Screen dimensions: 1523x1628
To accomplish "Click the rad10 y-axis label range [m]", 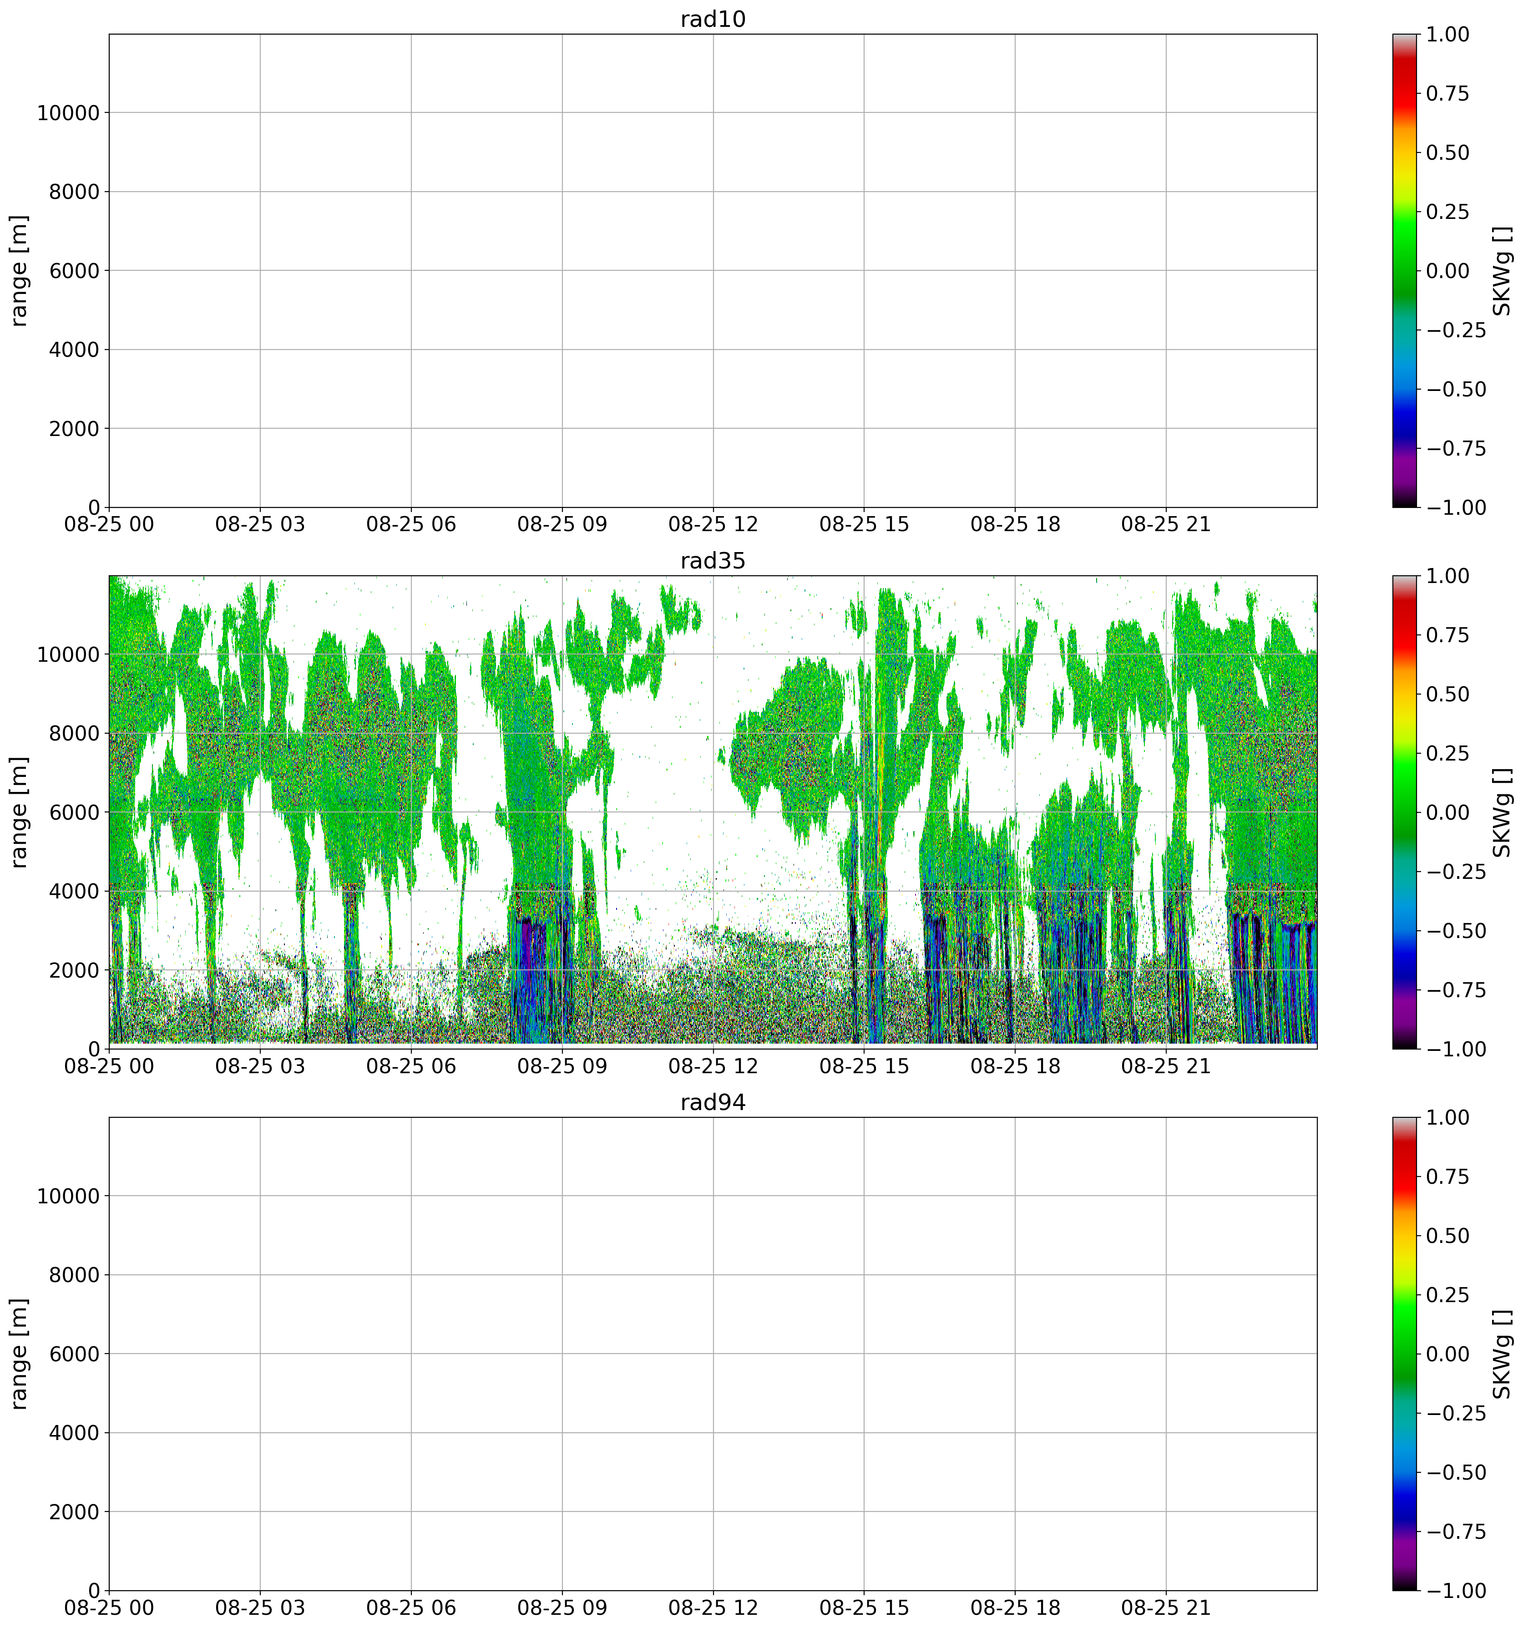I will tap(20, 271).
